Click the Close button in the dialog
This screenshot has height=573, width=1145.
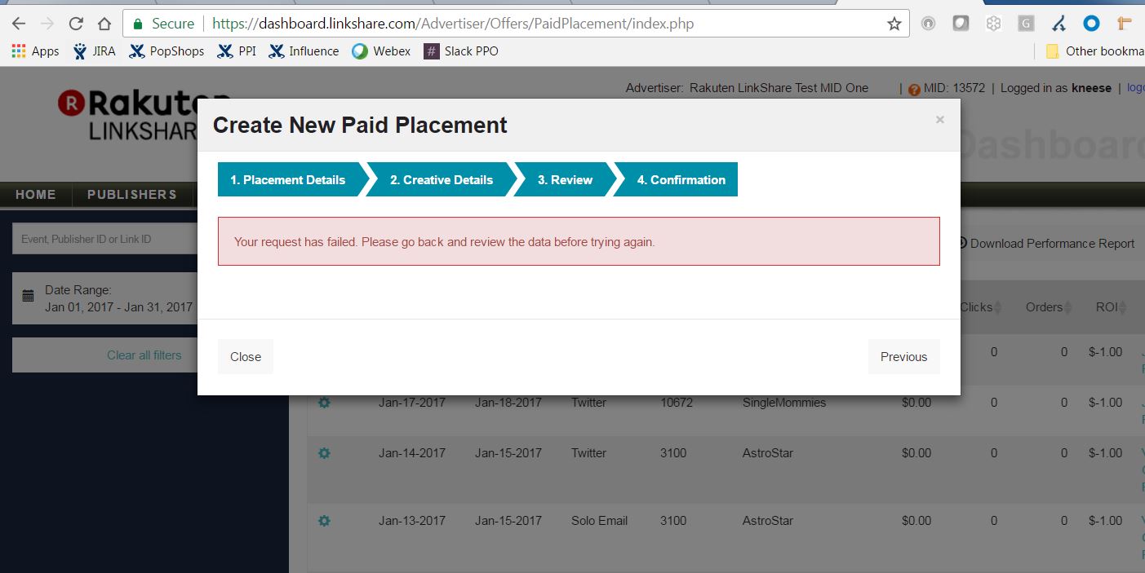pyautogui.click(x=245, y=357)
